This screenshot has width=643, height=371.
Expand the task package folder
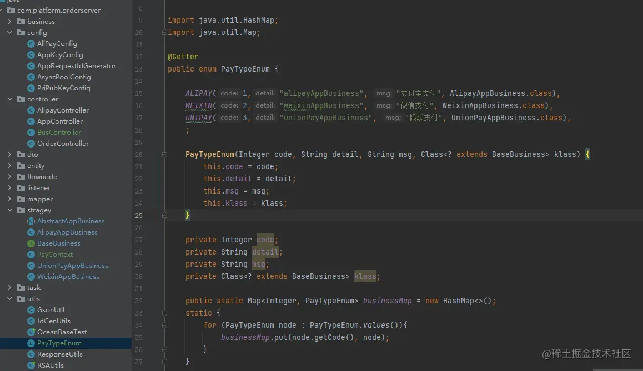[x=9, y=287]
